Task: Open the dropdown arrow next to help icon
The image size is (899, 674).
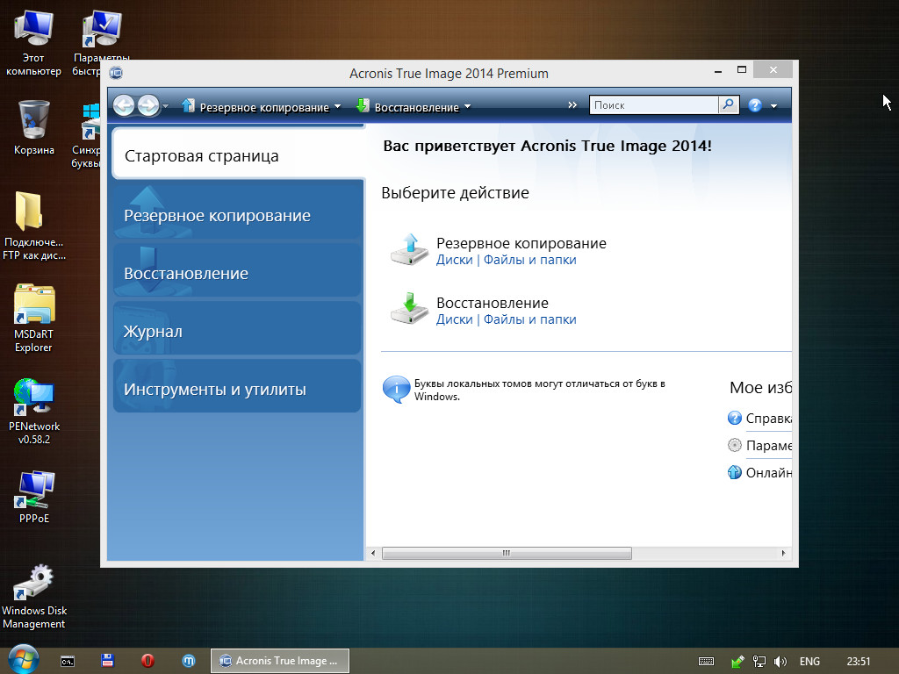Action: click(773, 107)
